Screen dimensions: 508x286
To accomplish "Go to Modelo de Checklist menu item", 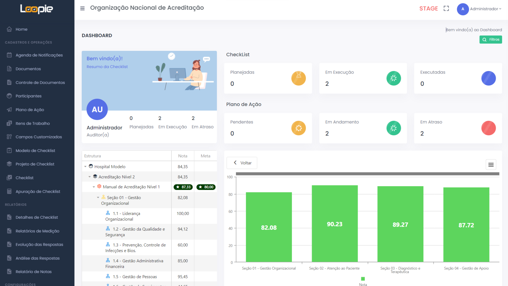I will [x=35, y=150].
